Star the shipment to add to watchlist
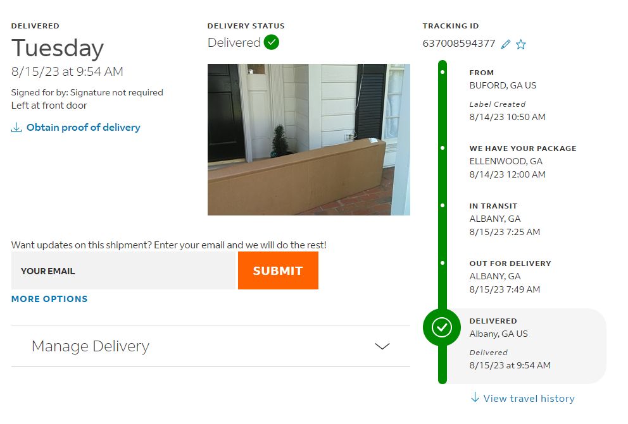The image size is (628, 424). [520, 44]
